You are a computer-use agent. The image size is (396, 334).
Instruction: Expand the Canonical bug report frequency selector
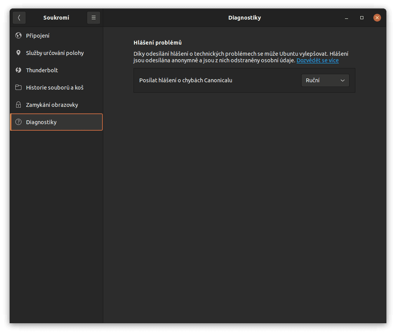pos(325,80)
